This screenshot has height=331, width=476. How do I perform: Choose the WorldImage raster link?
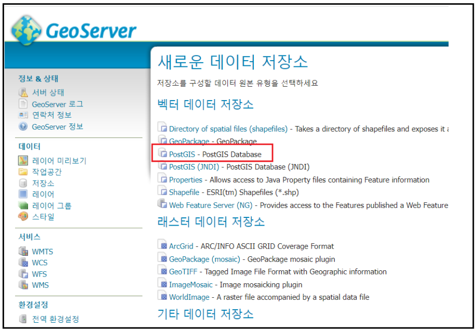click(x=189, y=297)
